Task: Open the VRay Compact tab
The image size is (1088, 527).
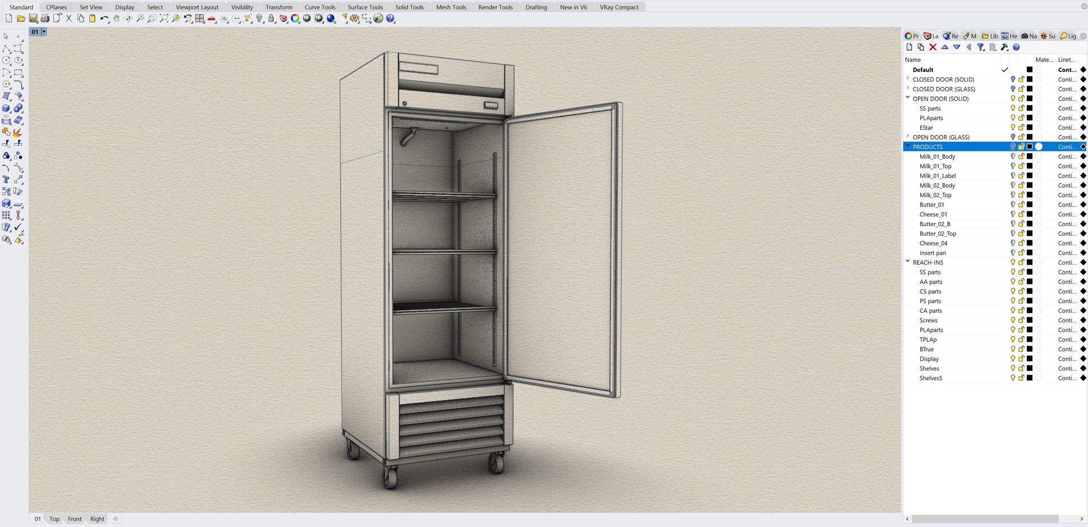Action: [619, 7]
